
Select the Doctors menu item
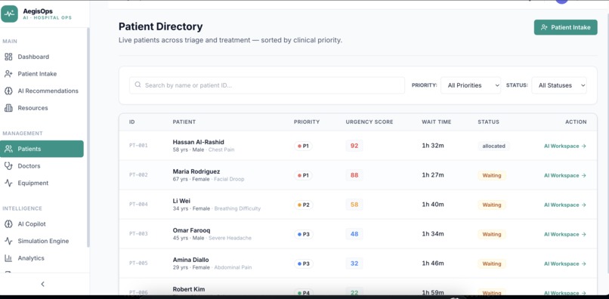[x=42, y=166]
